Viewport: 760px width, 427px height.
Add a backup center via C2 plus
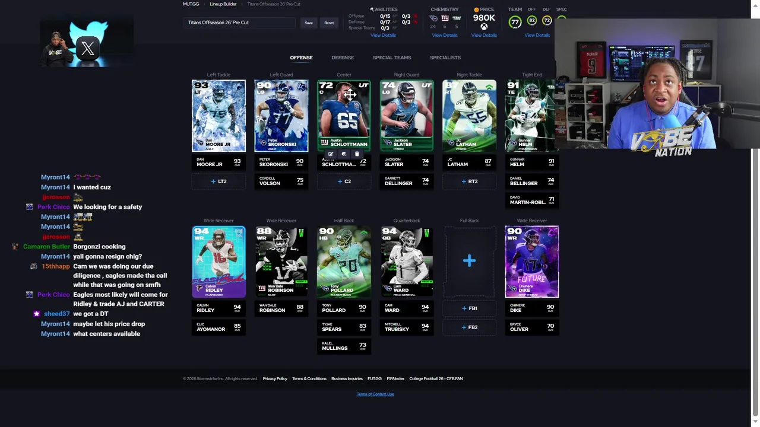[344, 181]
